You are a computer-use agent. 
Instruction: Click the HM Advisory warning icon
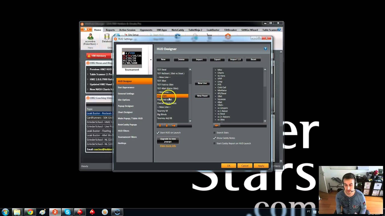point(89,56)
